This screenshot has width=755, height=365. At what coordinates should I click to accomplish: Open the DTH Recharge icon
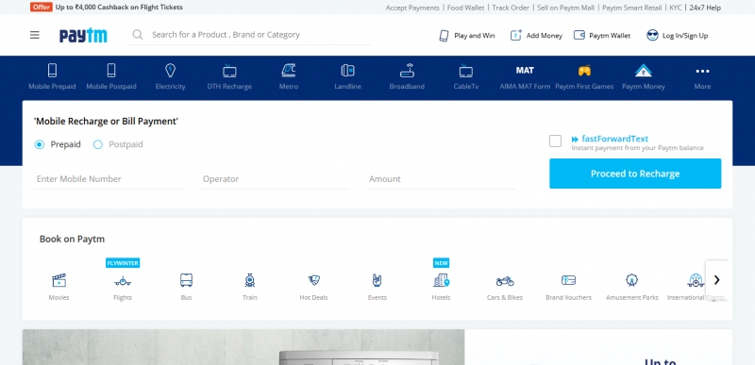[229, 71]
